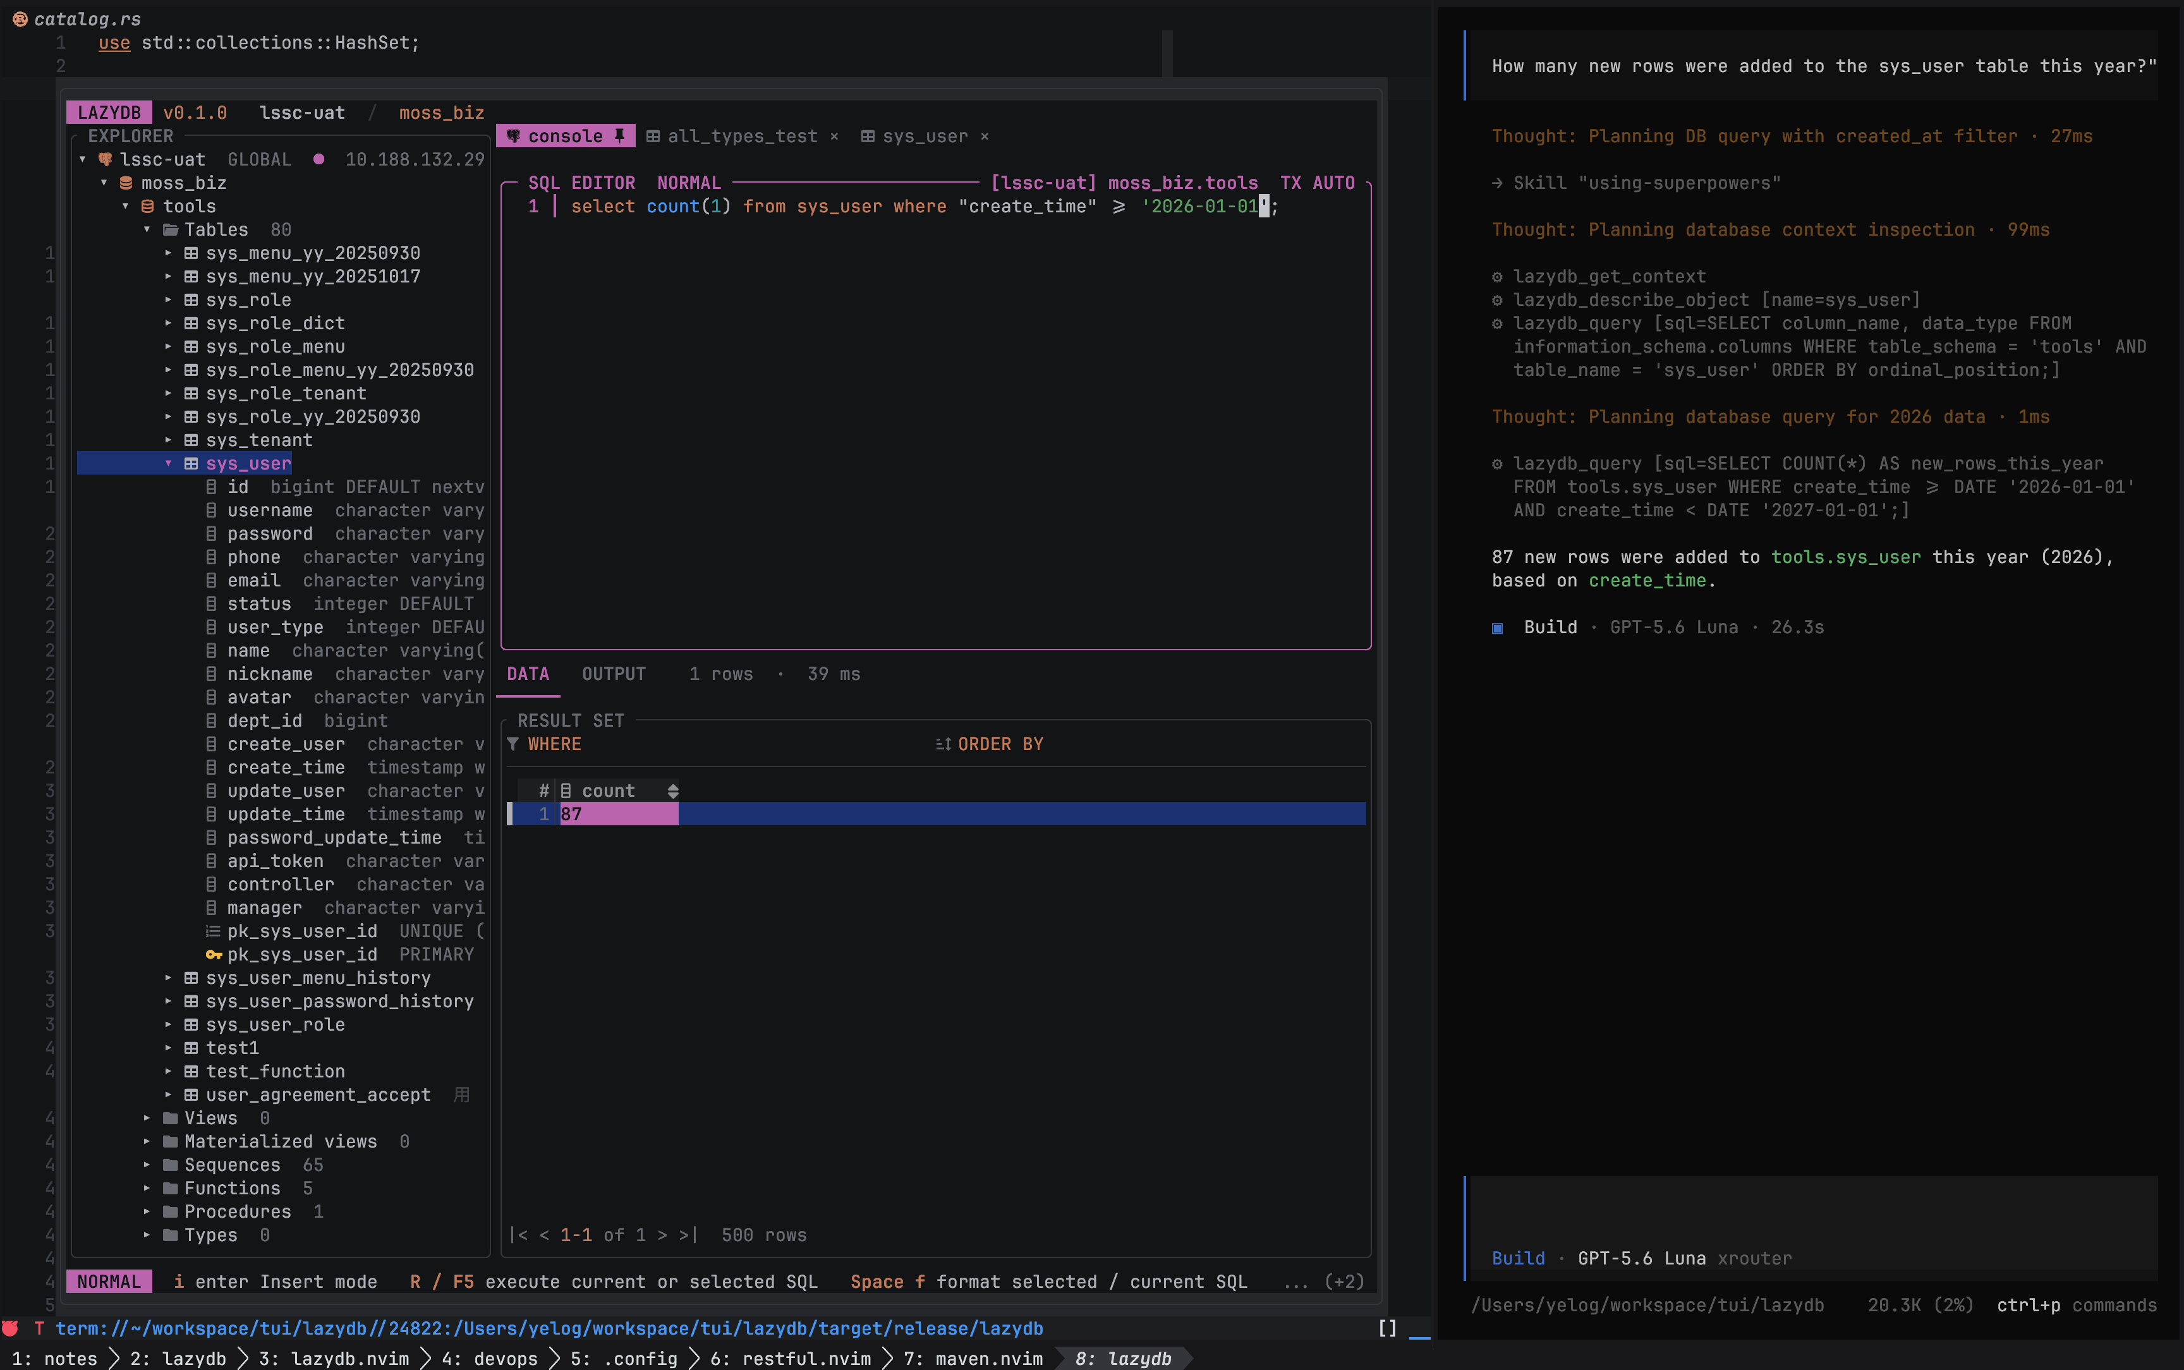Open tmux window 6: restful.nvim
This screenshot has width=2184, height=1370.
[x=790, y=1358]
